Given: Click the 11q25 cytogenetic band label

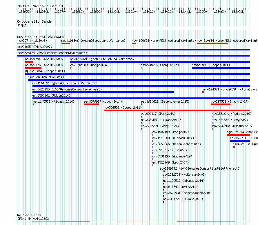Looking at the screenshot, I should coord(22,25).
